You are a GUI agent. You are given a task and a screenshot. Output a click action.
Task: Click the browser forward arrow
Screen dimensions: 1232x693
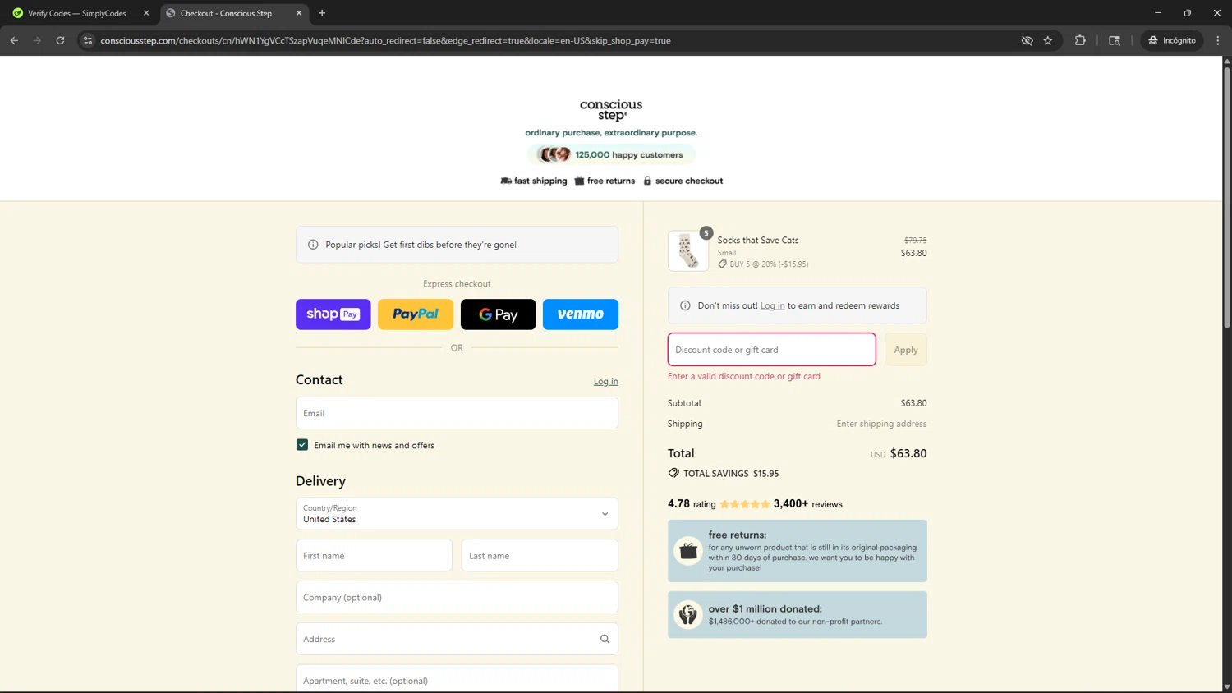click(37, 40)
